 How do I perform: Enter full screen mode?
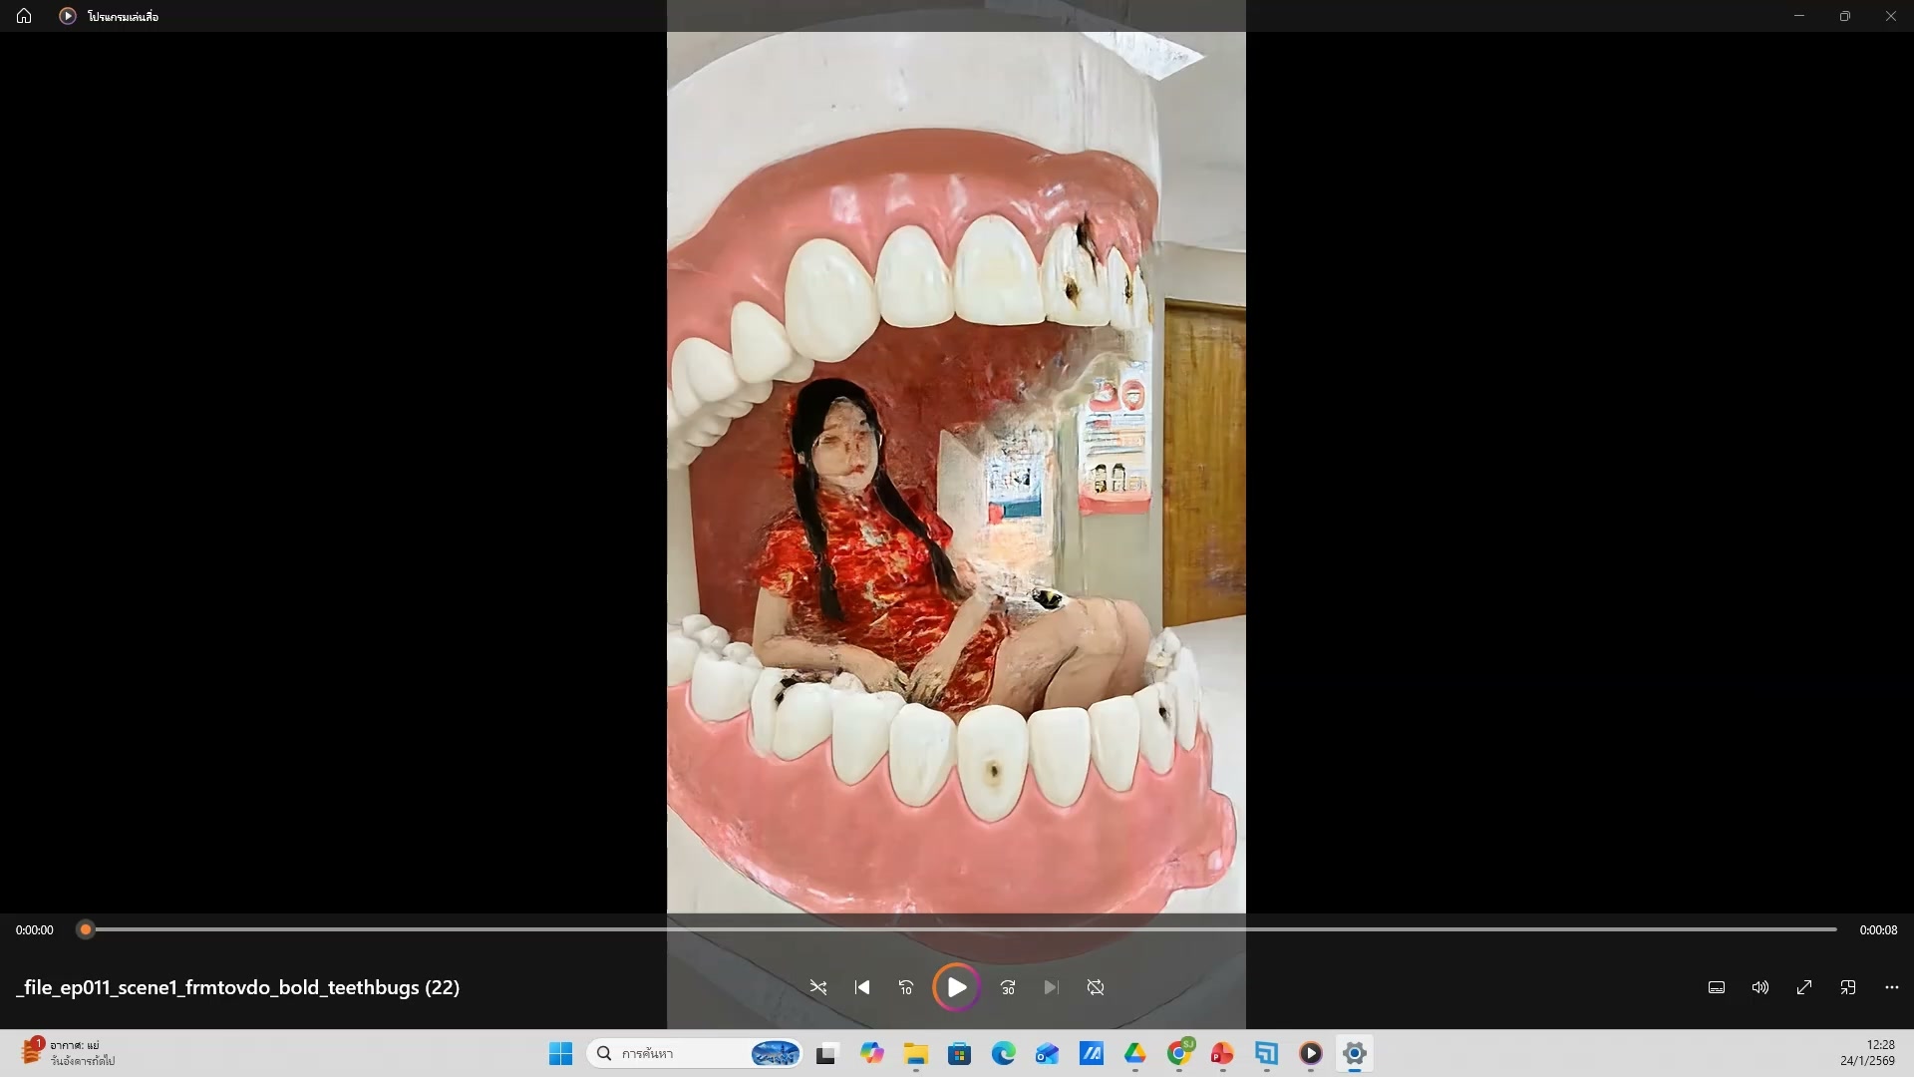tap(1804, 987)
